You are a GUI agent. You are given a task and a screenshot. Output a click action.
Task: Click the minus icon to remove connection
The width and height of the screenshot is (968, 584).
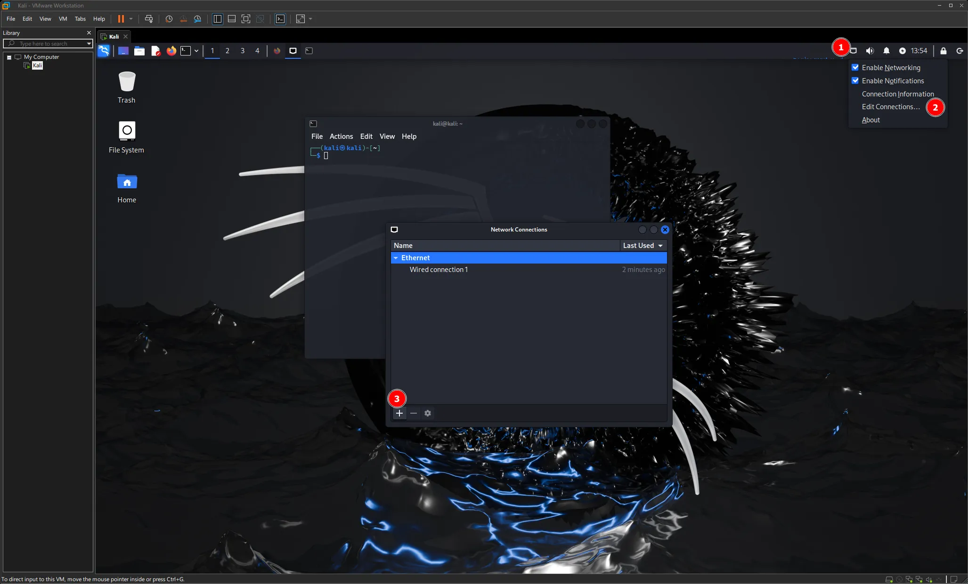click(414, 413)
